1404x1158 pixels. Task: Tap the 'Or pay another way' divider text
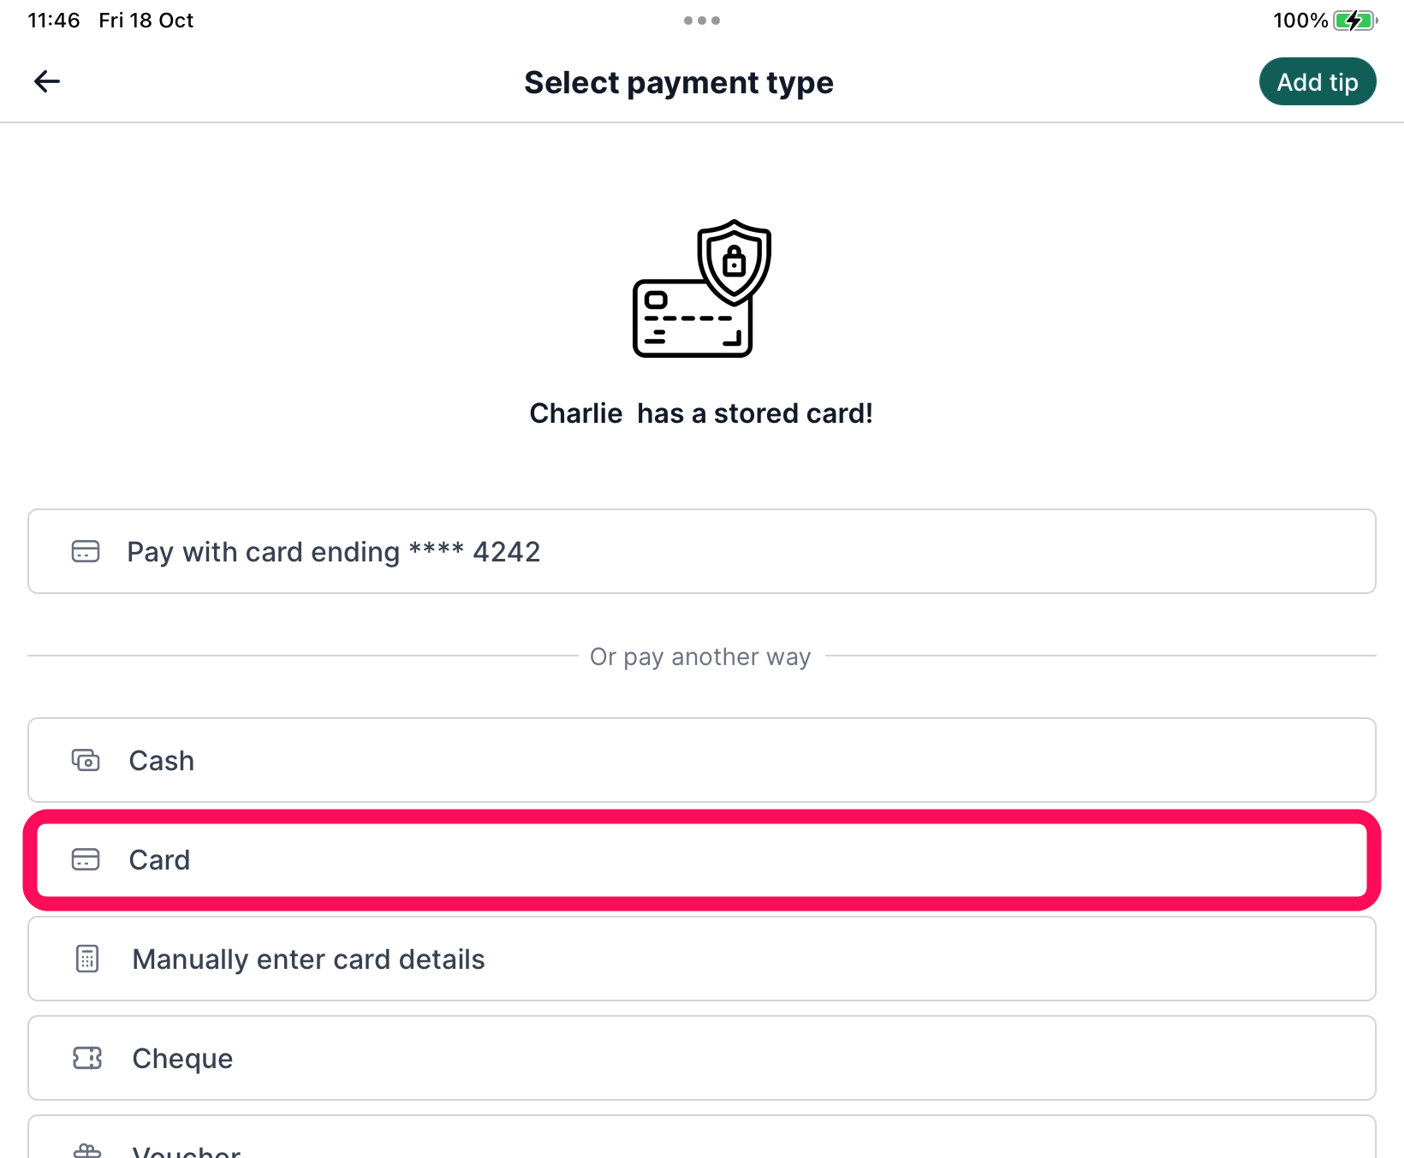click(x=700, y=656)
